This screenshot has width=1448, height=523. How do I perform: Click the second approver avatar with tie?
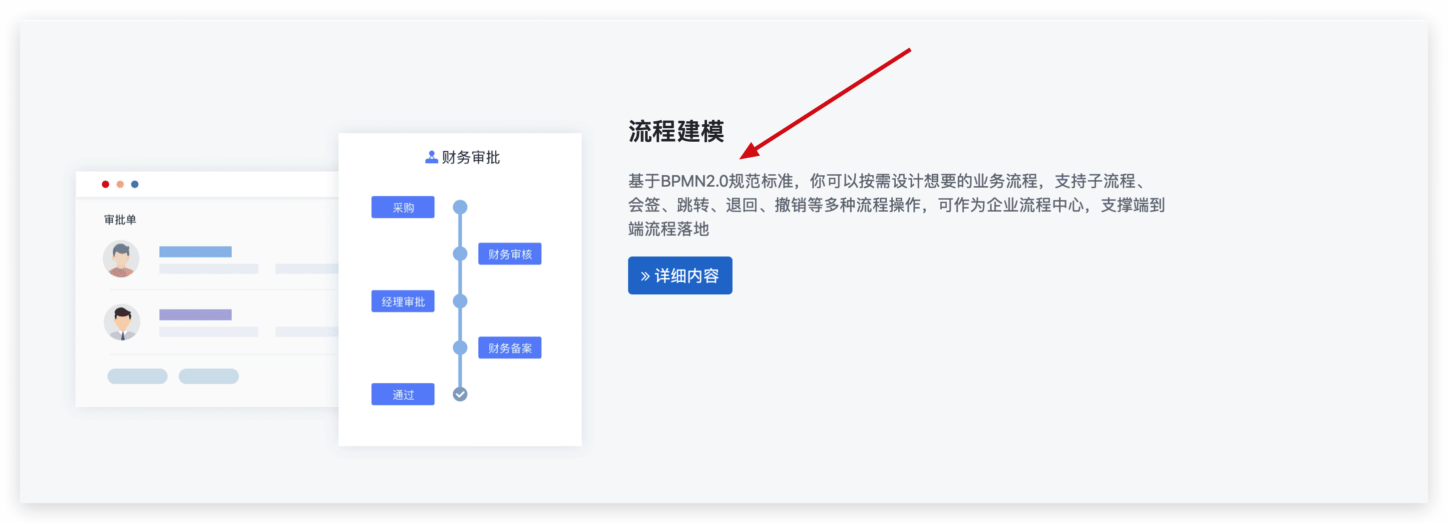121,322
